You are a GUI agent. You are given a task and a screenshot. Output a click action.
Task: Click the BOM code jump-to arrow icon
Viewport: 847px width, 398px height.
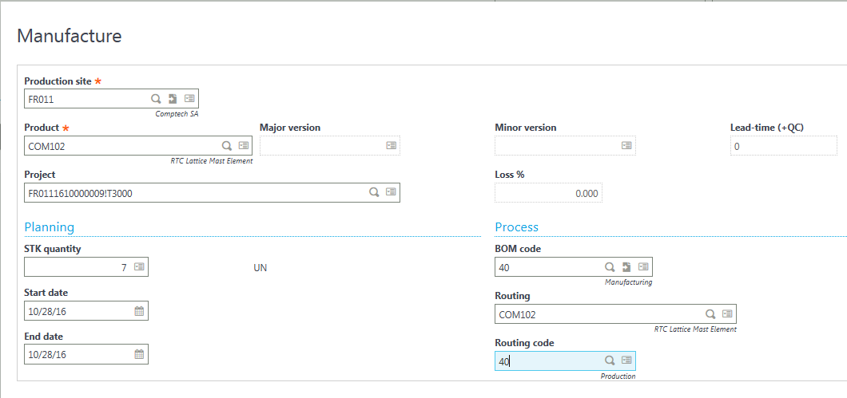pos(626,267)
